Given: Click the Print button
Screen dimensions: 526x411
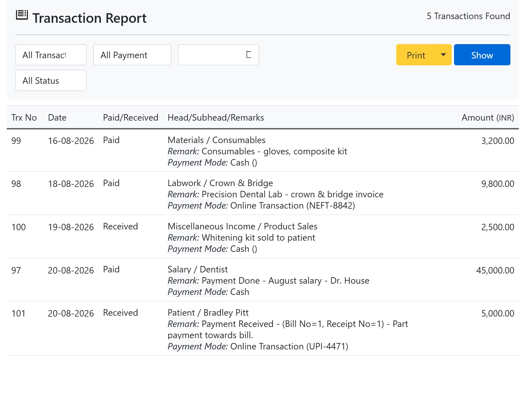Looking at the screenshot, I should 416,55.
